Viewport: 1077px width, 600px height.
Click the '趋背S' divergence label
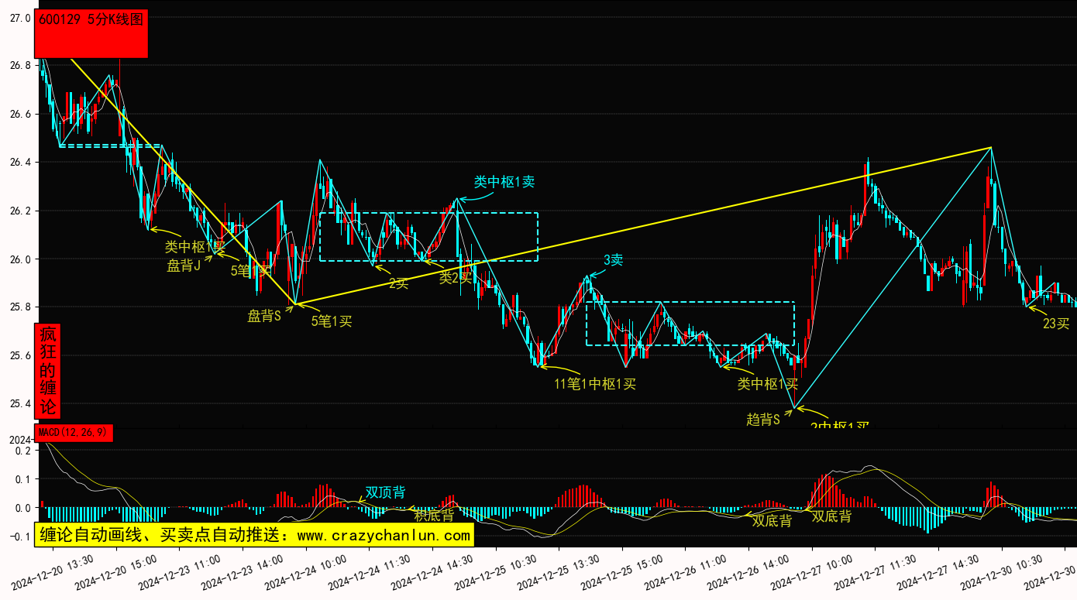pos(763,420)
